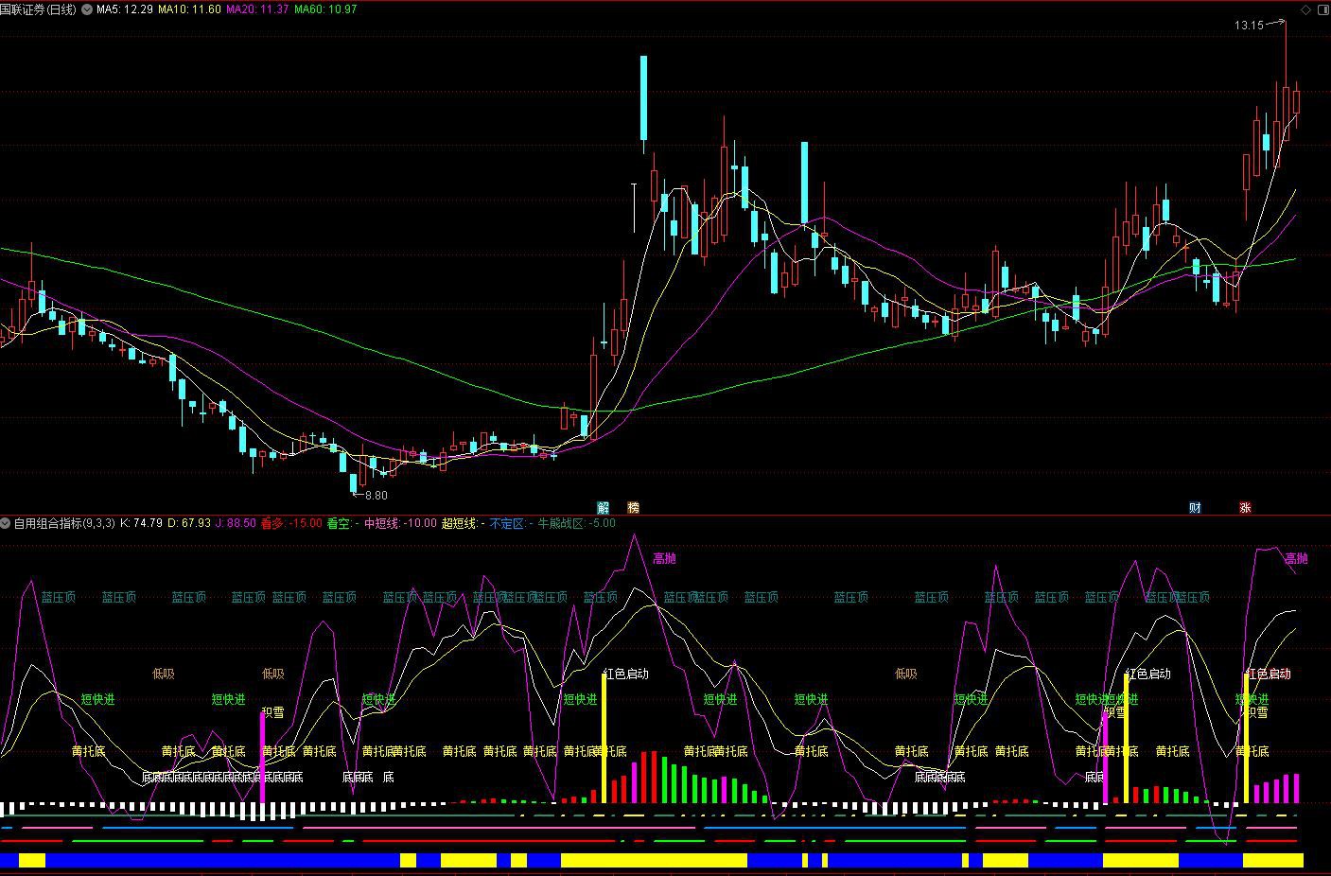The width and height of the screenshot is (1331, 876).
Task: Click the 中短线: -10.00 readout
Action: [401, 523]
